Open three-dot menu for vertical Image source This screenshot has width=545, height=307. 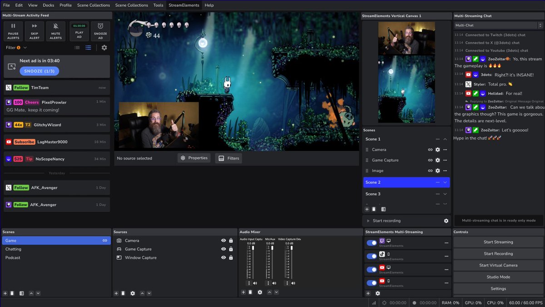(x=445, y=171)
